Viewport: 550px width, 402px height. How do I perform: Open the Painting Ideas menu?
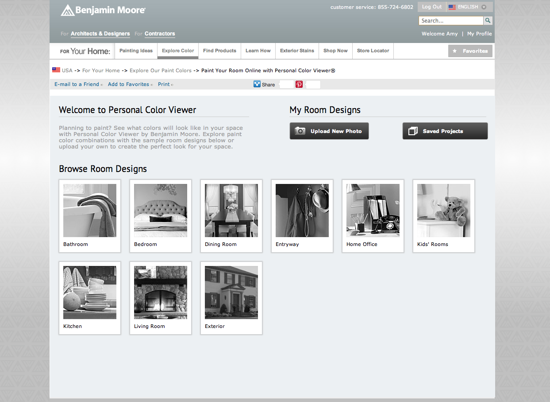136,51
